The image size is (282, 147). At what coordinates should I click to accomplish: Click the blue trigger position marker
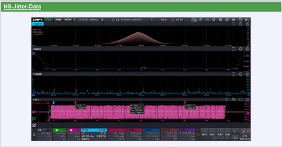point(53,103)
